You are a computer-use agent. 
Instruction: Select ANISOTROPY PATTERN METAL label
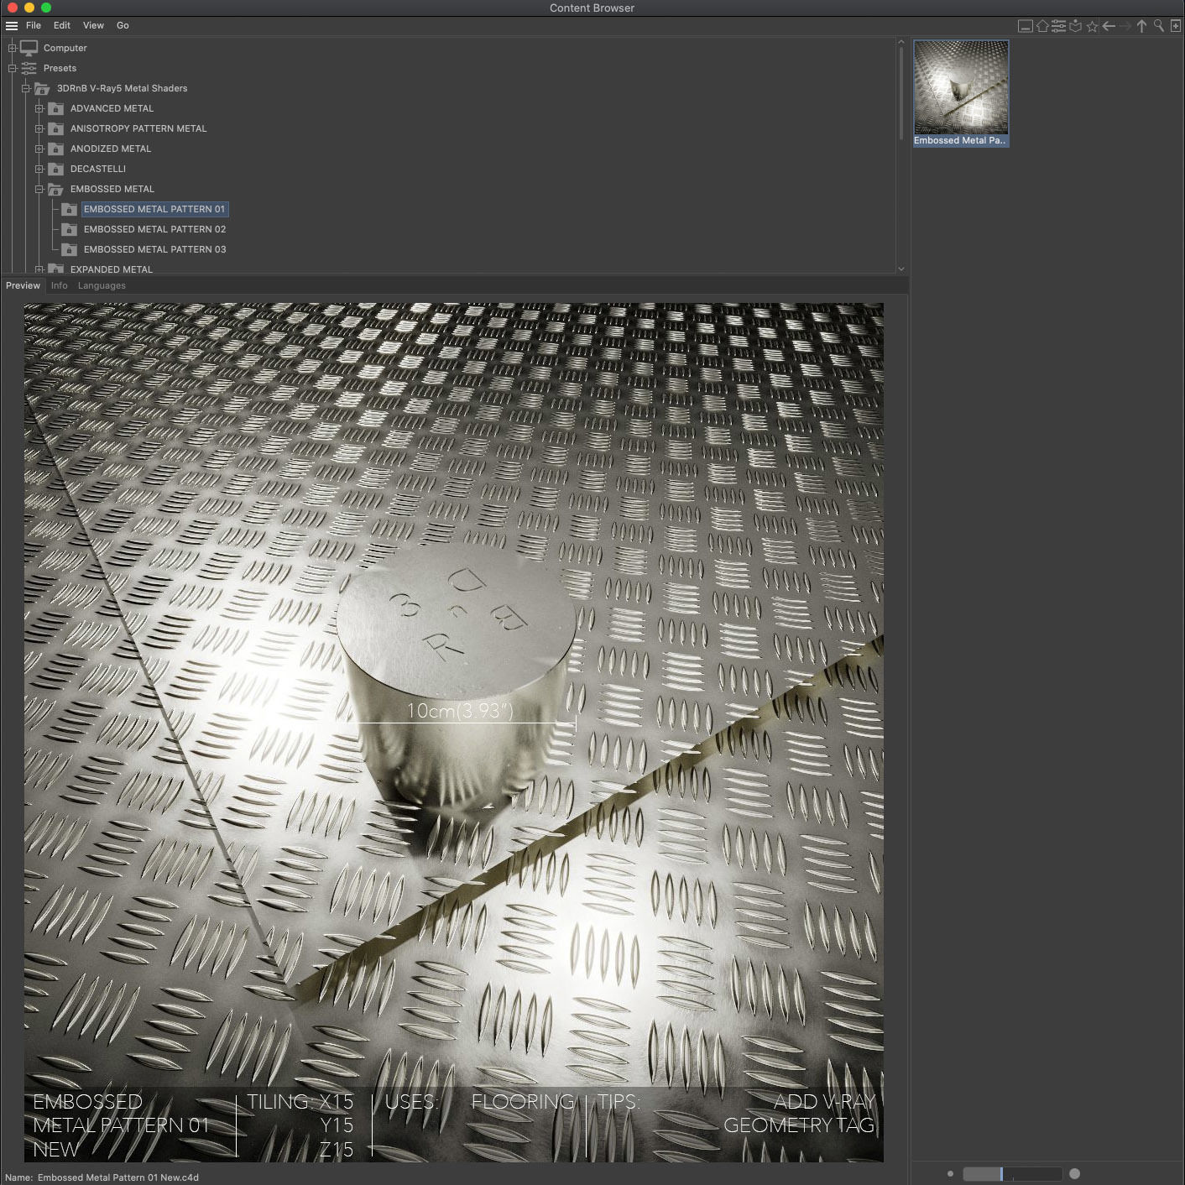pyautogui.click(x=138, y=128)
